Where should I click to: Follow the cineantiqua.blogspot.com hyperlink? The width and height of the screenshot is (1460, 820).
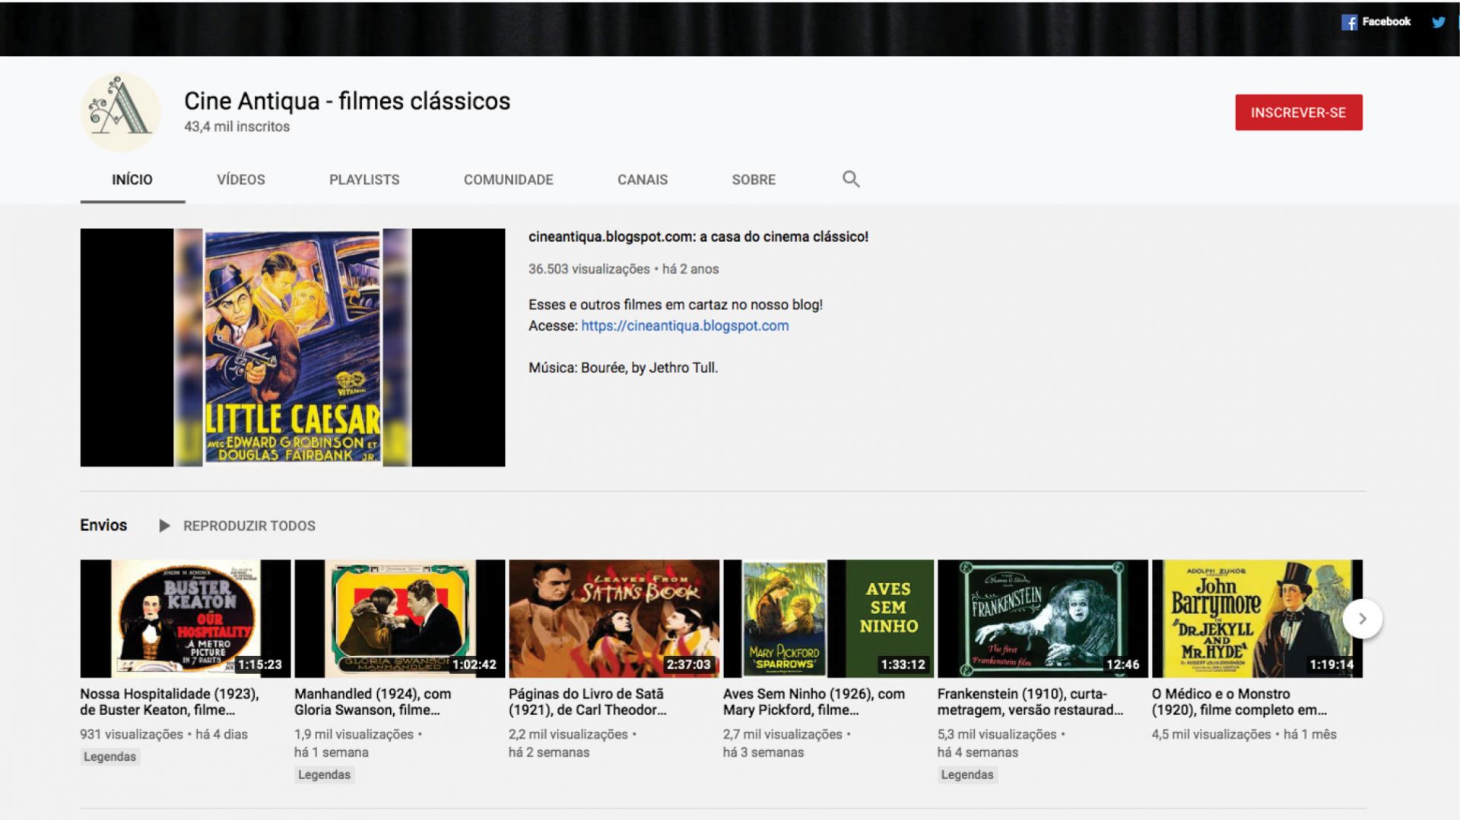pyautogui.click(x=685, y=326)
